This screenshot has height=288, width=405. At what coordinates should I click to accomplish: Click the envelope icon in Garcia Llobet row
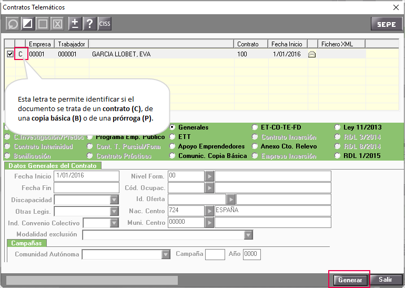pyautogui.click(x=312, y=54)
